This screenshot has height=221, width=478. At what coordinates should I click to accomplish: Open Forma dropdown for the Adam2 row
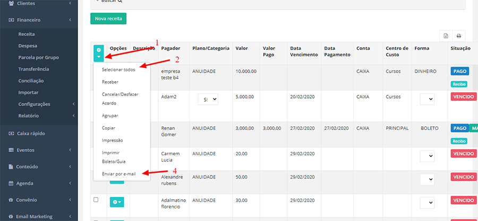pyautogui.click(x=427, y=99)
